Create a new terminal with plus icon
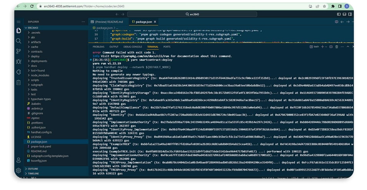The height and width of the screenshot is (190, 367). 322,47
